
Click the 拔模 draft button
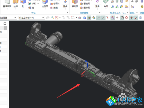[x=54, y=8]
